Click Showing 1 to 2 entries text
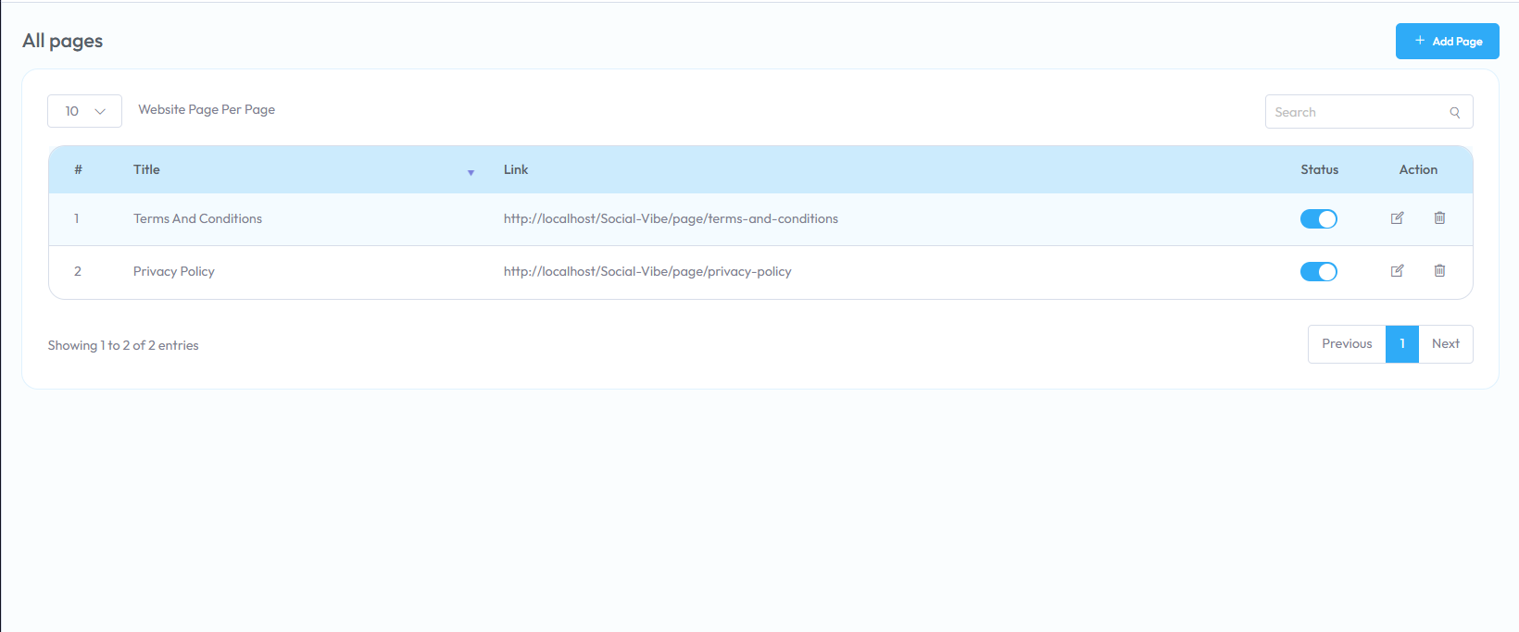This screenshot has height=632, width=1519. click(x=123, y=345)
